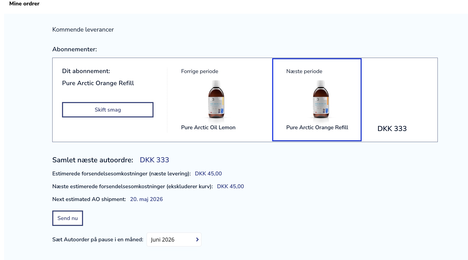This screenshot has height=260, width=468.
Task: Click the Pure Arctic Orange Refill name under Dit abonnement
Action: click(98, 83)
